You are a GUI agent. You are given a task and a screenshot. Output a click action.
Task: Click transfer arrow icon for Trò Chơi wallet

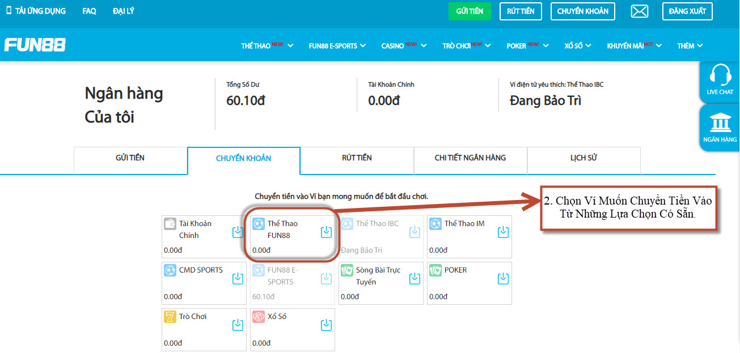tap(238, 325)
